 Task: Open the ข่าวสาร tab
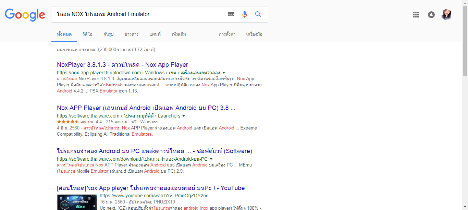132,34
